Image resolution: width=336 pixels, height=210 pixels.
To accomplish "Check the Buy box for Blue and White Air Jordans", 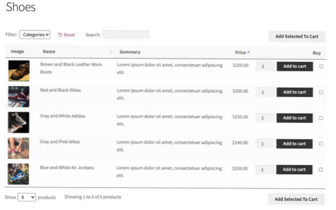I will (x=321, y=170).
